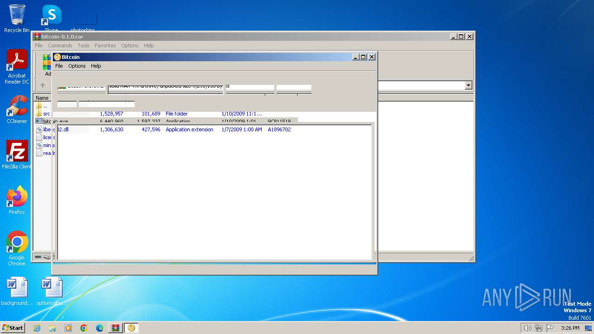Open the 'background...' Word document
The image size is (594, 334).
17,291
